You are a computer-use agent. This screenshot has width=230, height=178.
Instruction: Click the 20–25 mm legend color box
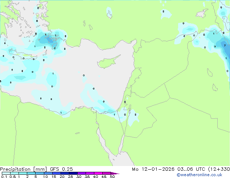click(65, 173)
